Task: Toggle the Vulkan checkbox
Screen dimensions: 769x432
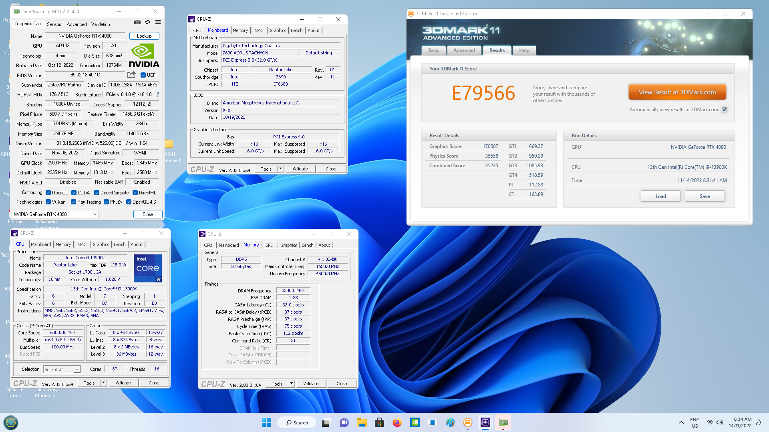Action: coord(48,202)
